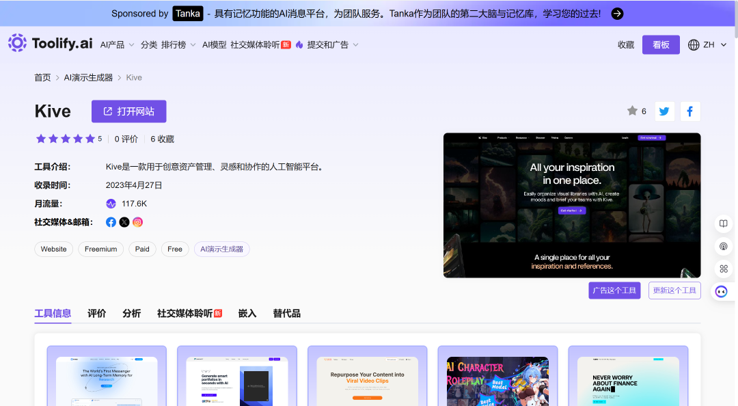This screenshot has height=406, width=738.
Task: Click 收藏 in the header
Action: 626,44
